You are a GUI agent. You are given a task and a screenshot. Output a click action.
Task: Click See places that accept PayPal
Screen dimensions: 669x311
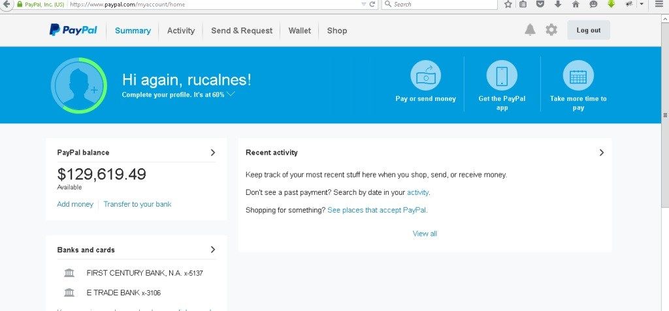click(x=377, y=210)
